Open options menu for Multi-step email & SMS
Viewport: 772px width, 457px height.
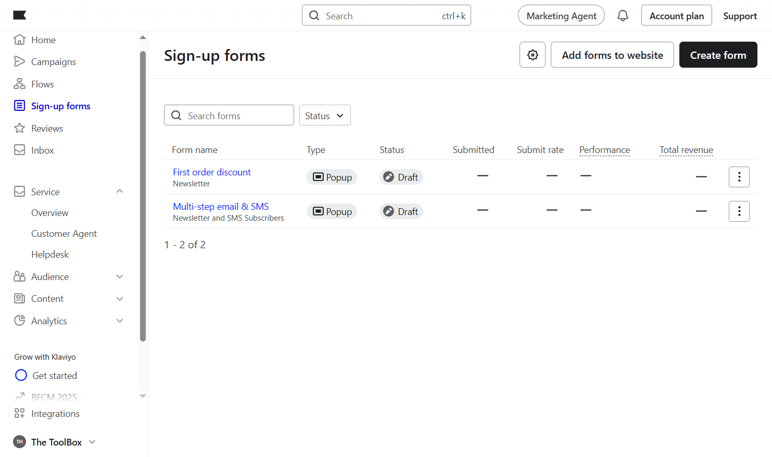739,211
